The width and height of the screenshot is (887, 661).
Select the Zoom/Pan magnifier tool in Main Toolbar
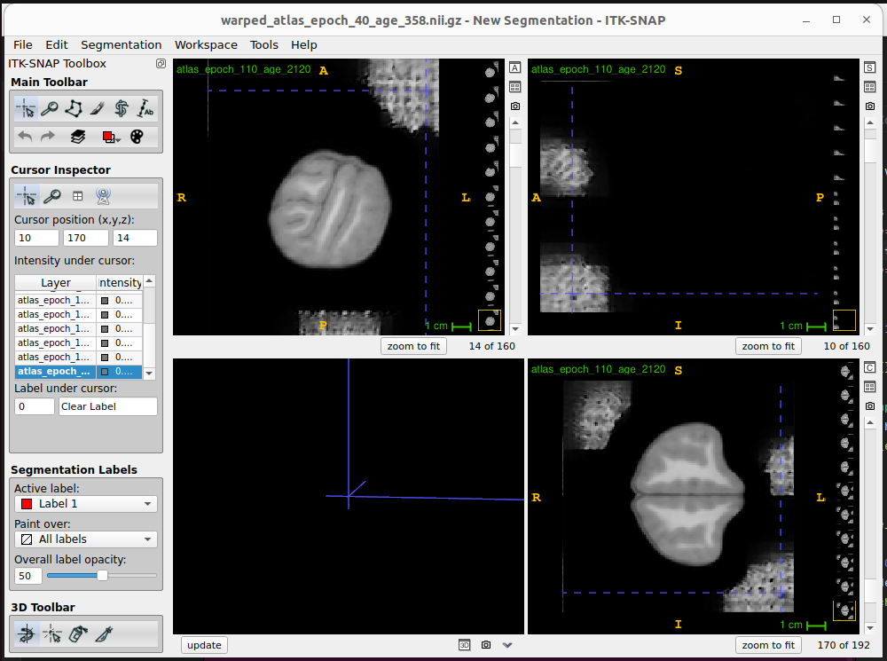[x=50, y=108]
